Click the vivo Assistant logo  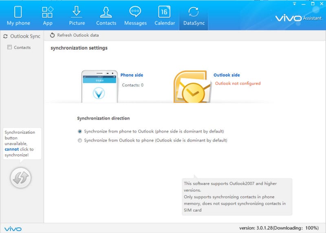[x=299, y=18]
